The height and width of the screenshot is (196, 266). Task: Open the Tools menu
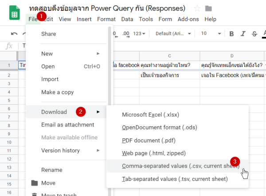(146, 19)
